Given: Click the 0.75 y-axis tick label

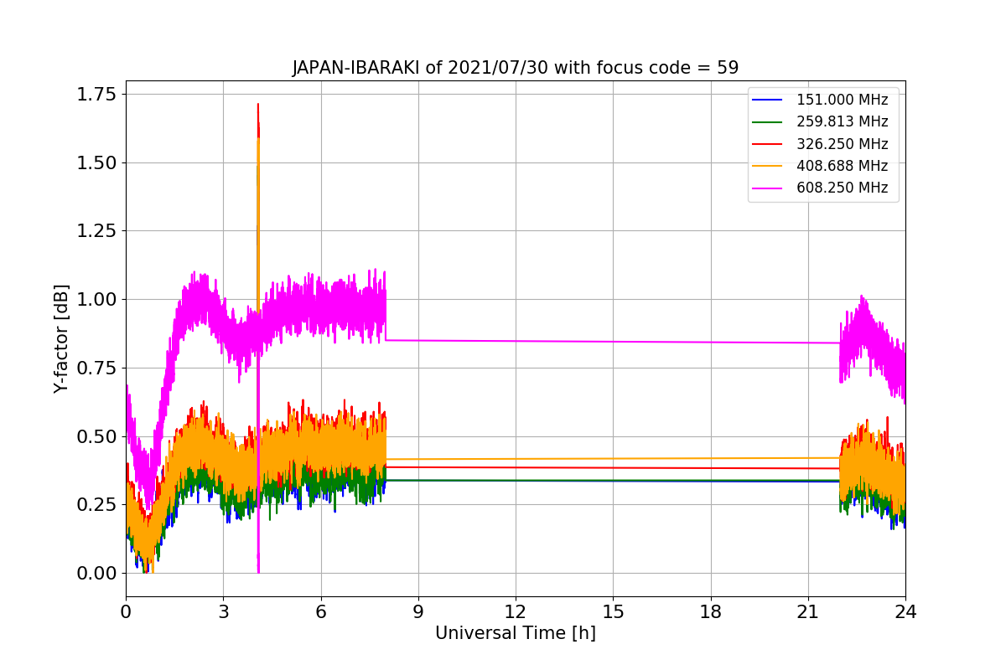Looking at the screenshot, I should 97,368.
